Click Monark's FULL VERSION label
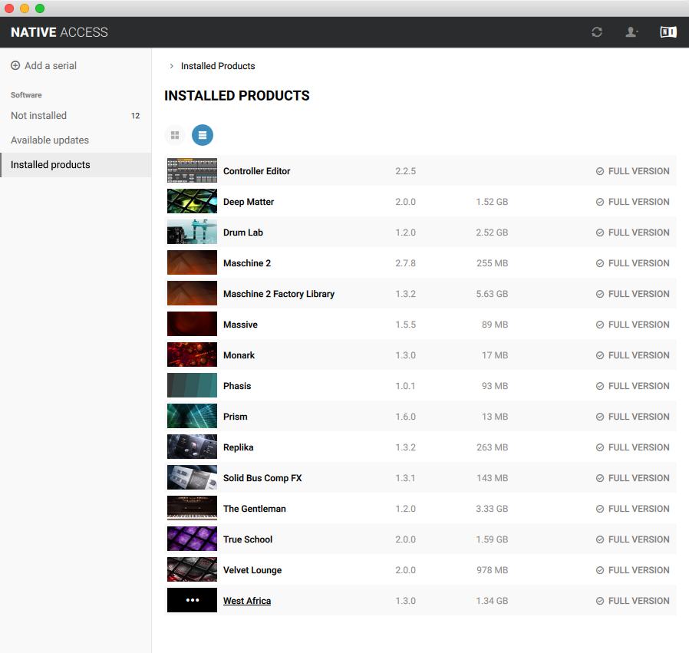Screen dimensions: 689x653 [x=639, y=355]
